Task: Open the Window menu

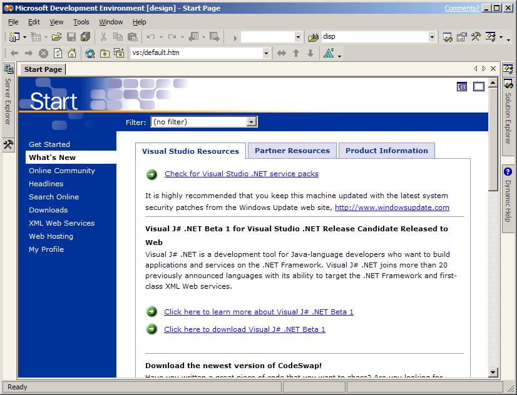Action: 111,22
